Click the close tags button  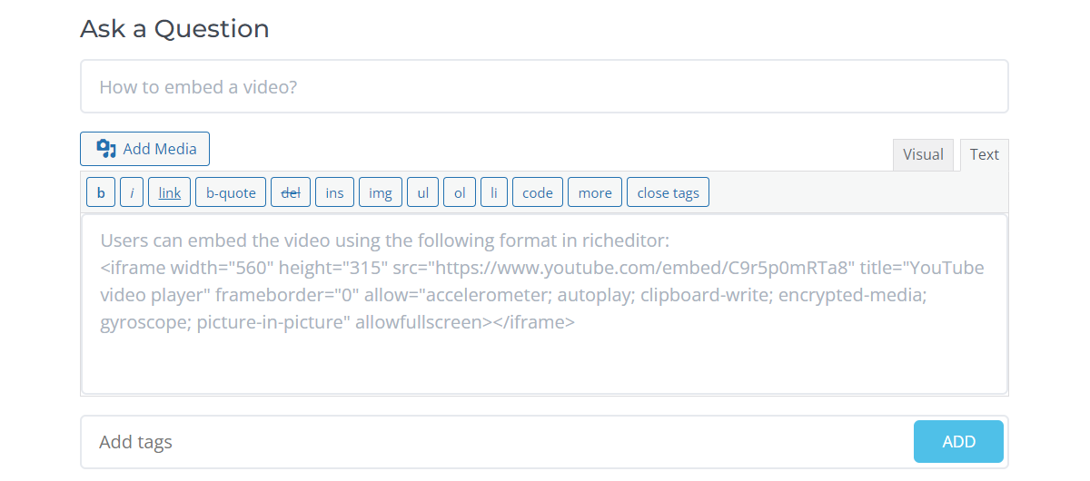[x=668, y=192]
